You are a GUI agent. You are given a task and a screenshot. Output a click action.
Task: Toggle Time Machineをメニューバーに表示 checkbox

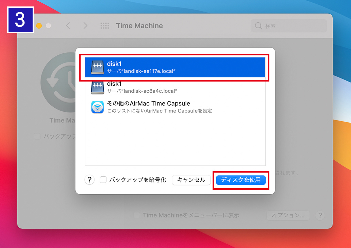(x=136, y=215)
